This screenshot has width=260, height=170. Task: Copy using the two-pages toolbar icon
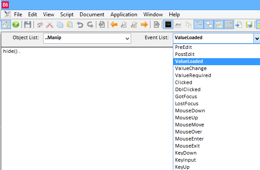point(60,25)
